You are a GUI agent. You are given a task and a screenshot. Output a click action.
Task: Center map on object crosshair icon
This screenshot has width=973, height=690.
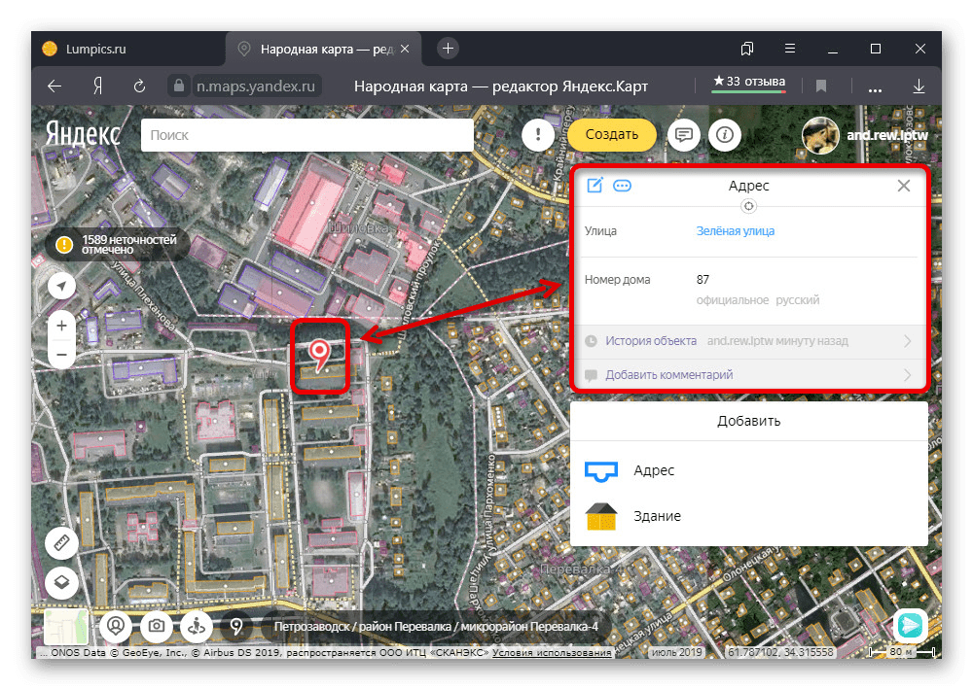click(x=748, y=206)
